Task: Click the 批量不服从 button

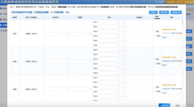Action: click(164, 12)
